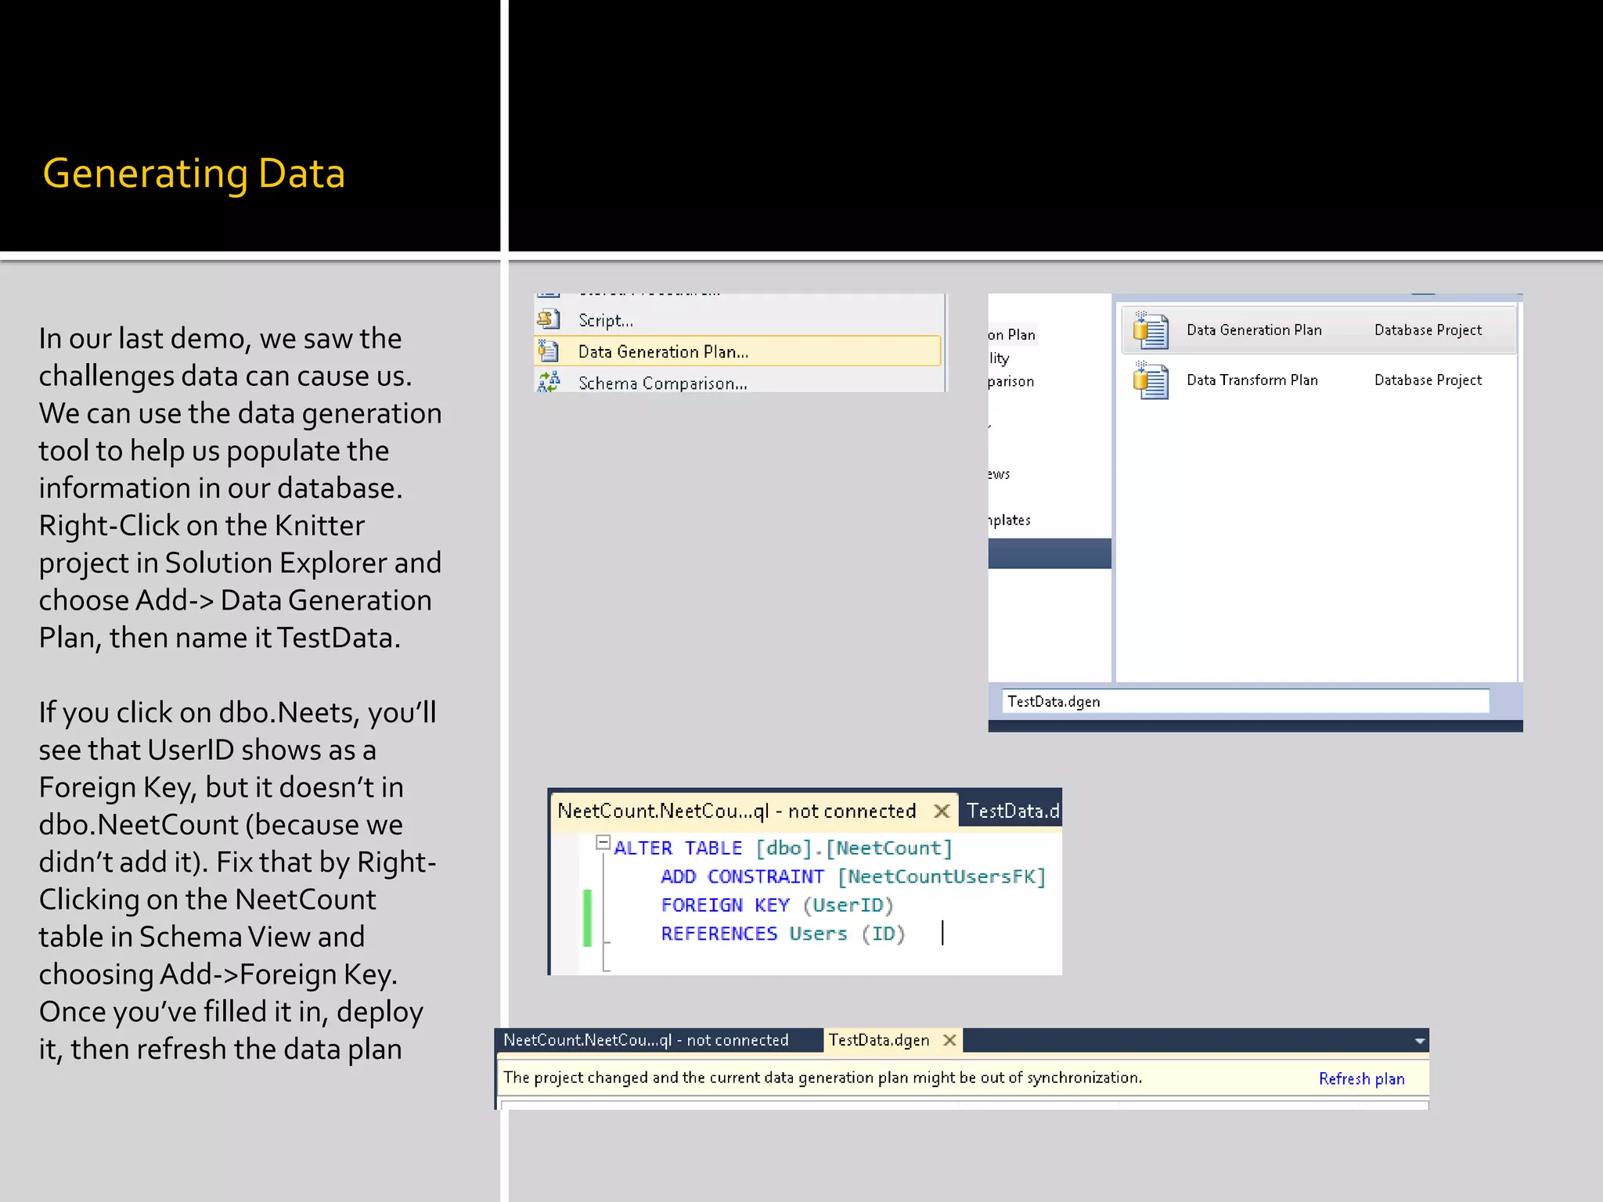Click the Schema Comparison menu icon
Screen dimensions: 1603x1202
(x=548, y=382)
